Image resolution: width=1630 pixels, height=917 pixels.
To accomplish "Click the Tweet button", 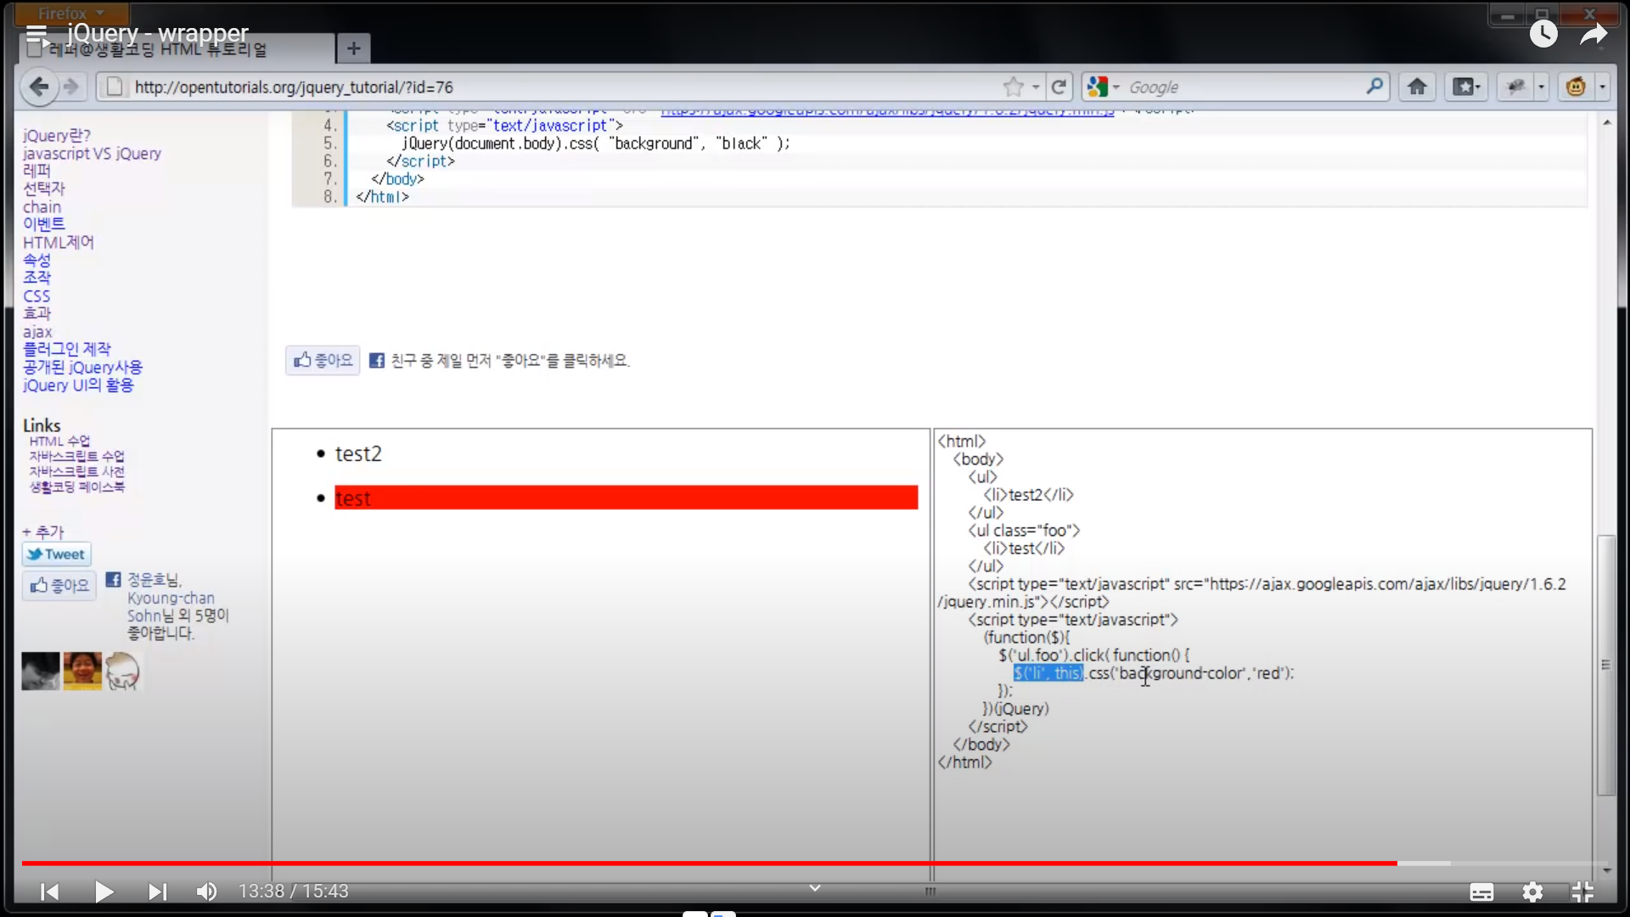I will pos(56,554).
